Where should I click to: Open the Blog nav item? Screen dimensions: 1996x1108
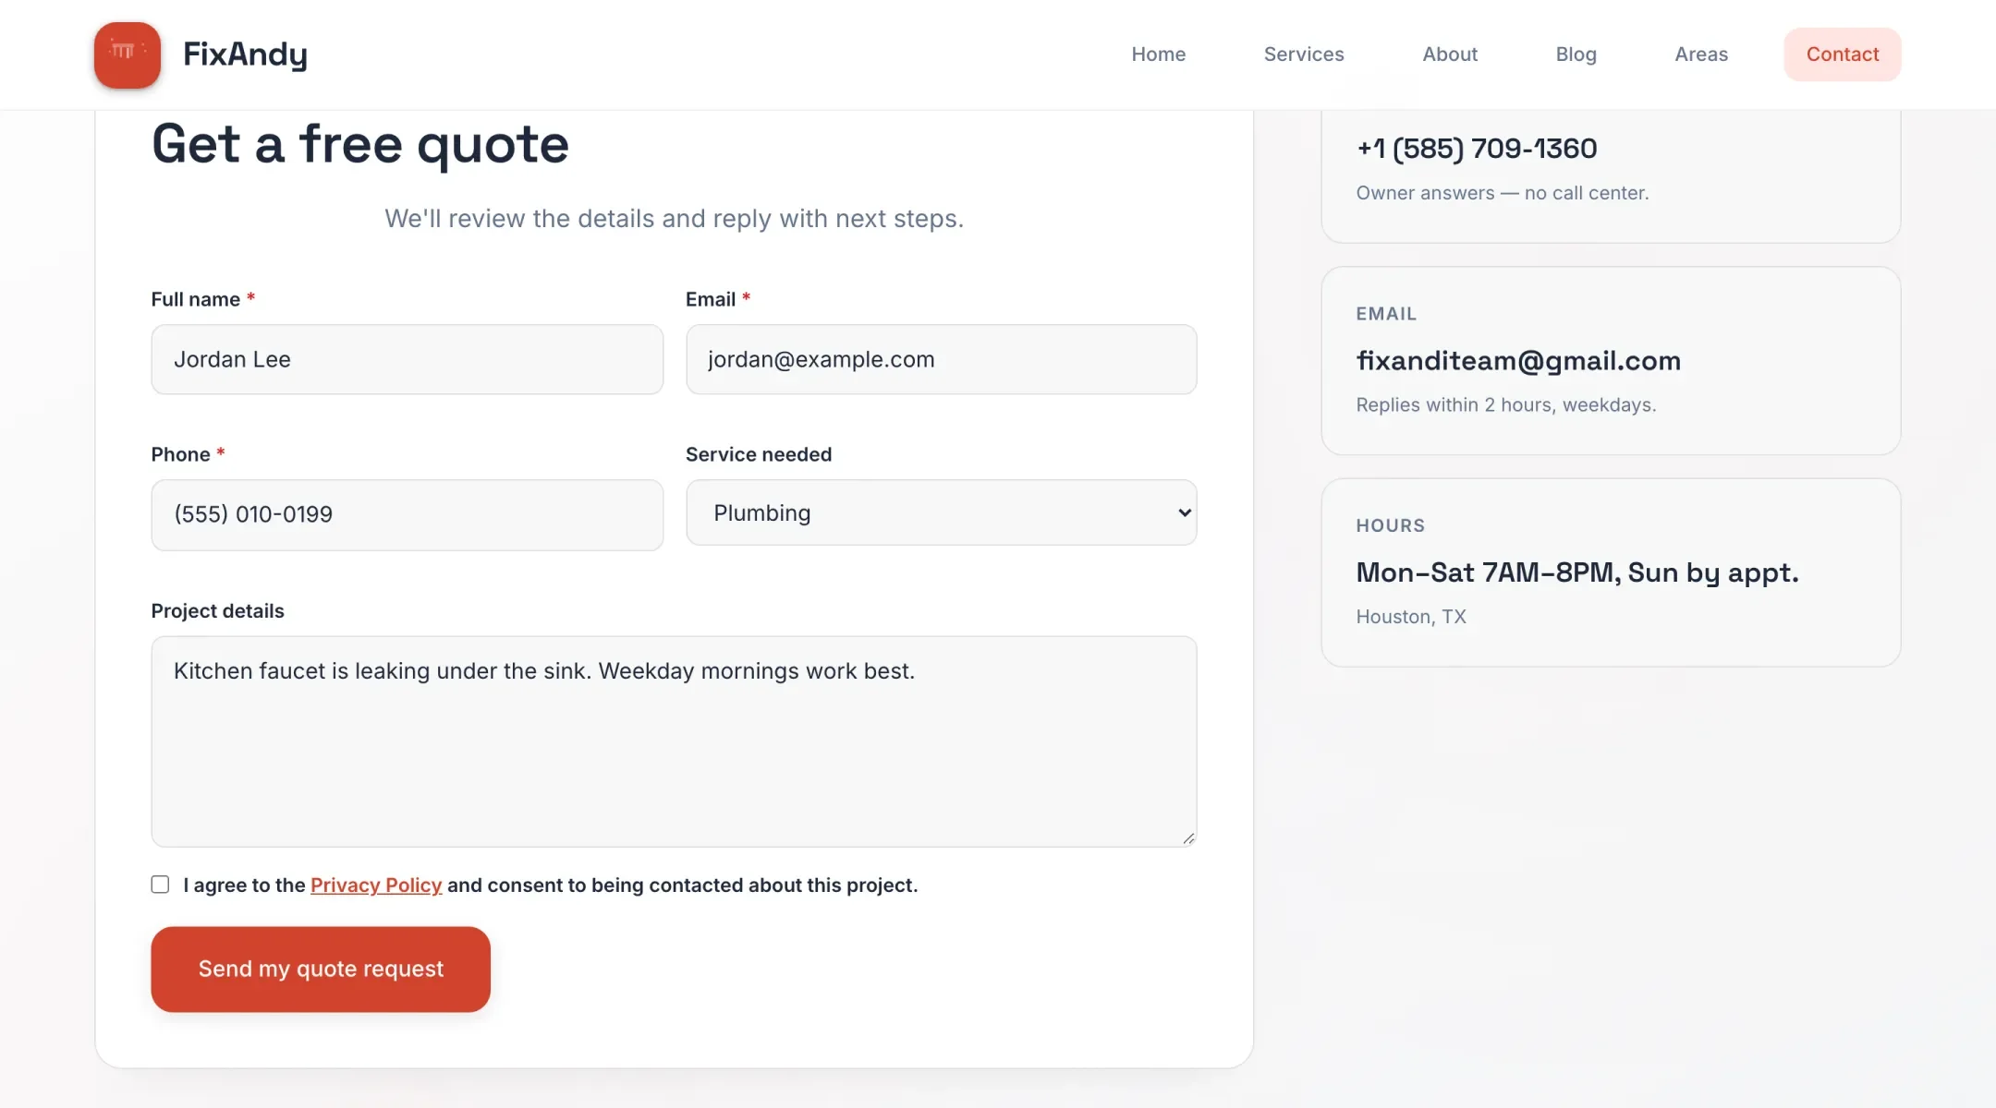(1576, 54)
